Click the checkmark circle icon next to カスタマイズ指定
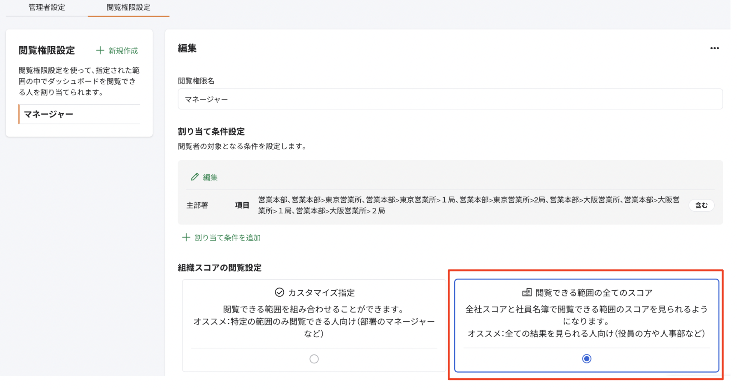 (x=279, y=292)
